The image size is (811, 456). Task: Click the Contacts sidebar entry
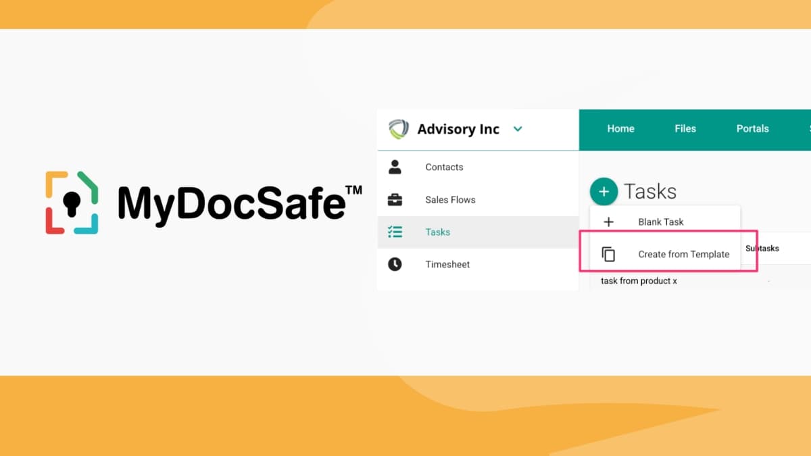[444, 167]
